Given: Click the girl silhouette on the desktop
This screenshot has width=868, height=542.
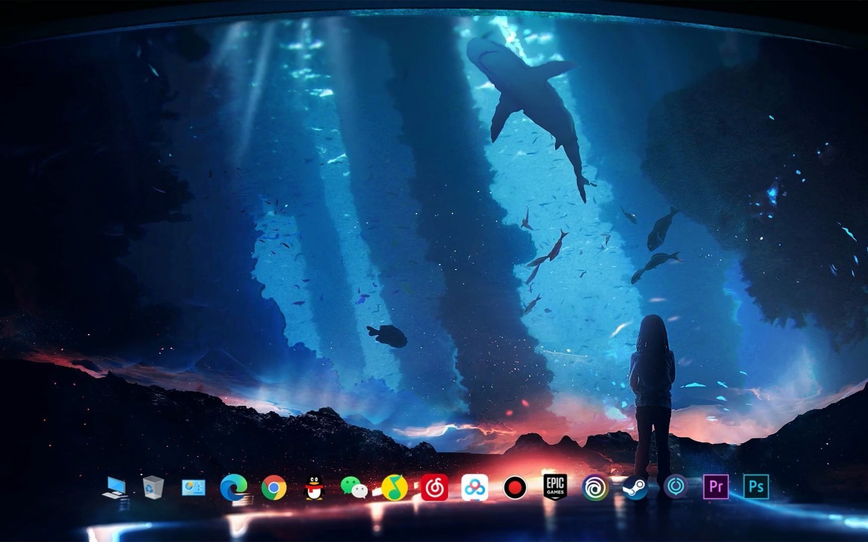Looking at the screenshot, I should pyautogui.click(x=653, y=381).
